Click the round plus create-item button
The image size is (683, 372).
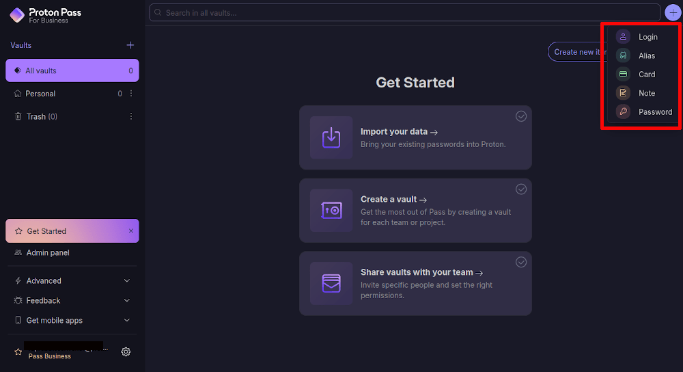click(x=673, y=12)
